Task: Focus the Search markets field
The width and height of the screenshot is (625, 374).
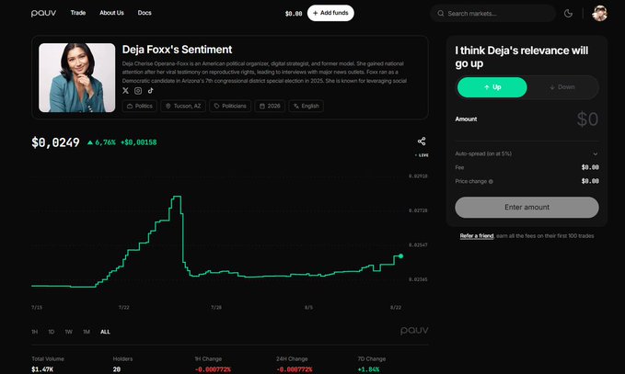Action: coord(492,14)
